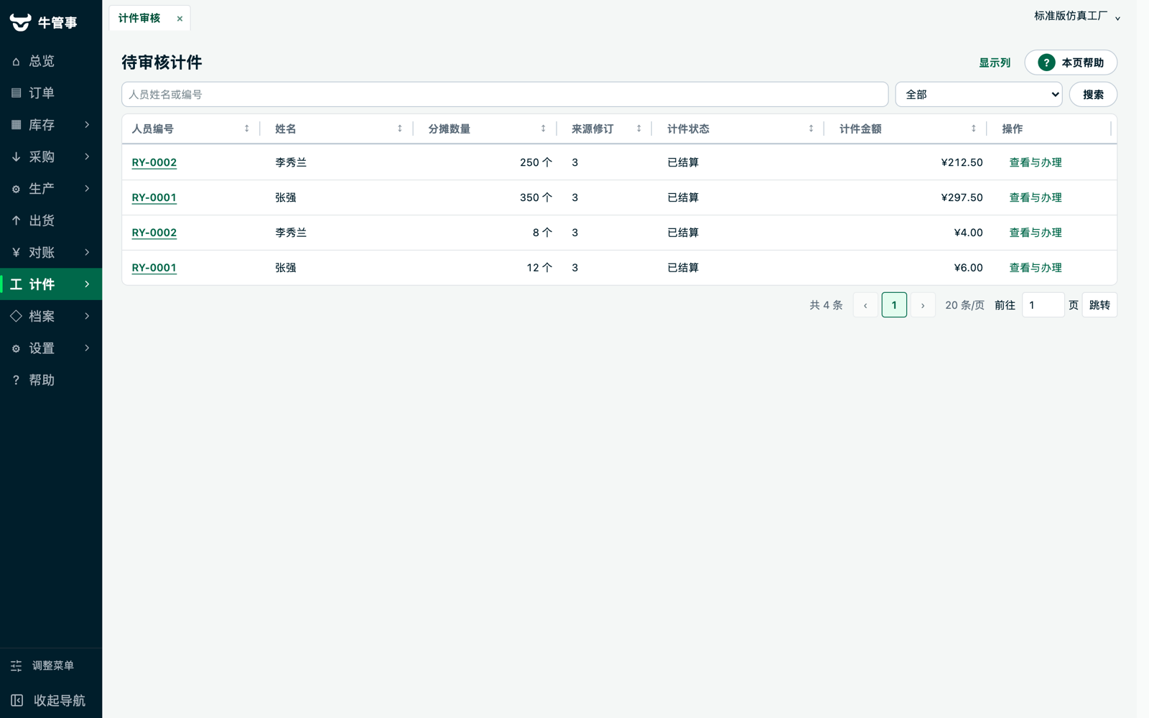Click the 显示列 link
1149x718 pixels.
(x=995, y=62)
